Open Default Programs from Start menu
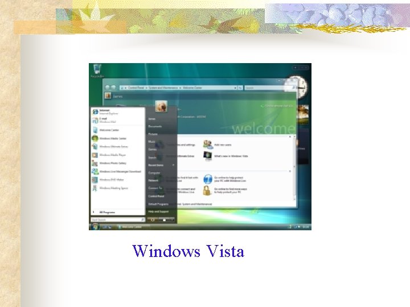Screen dimensions: 410x307 158,204
